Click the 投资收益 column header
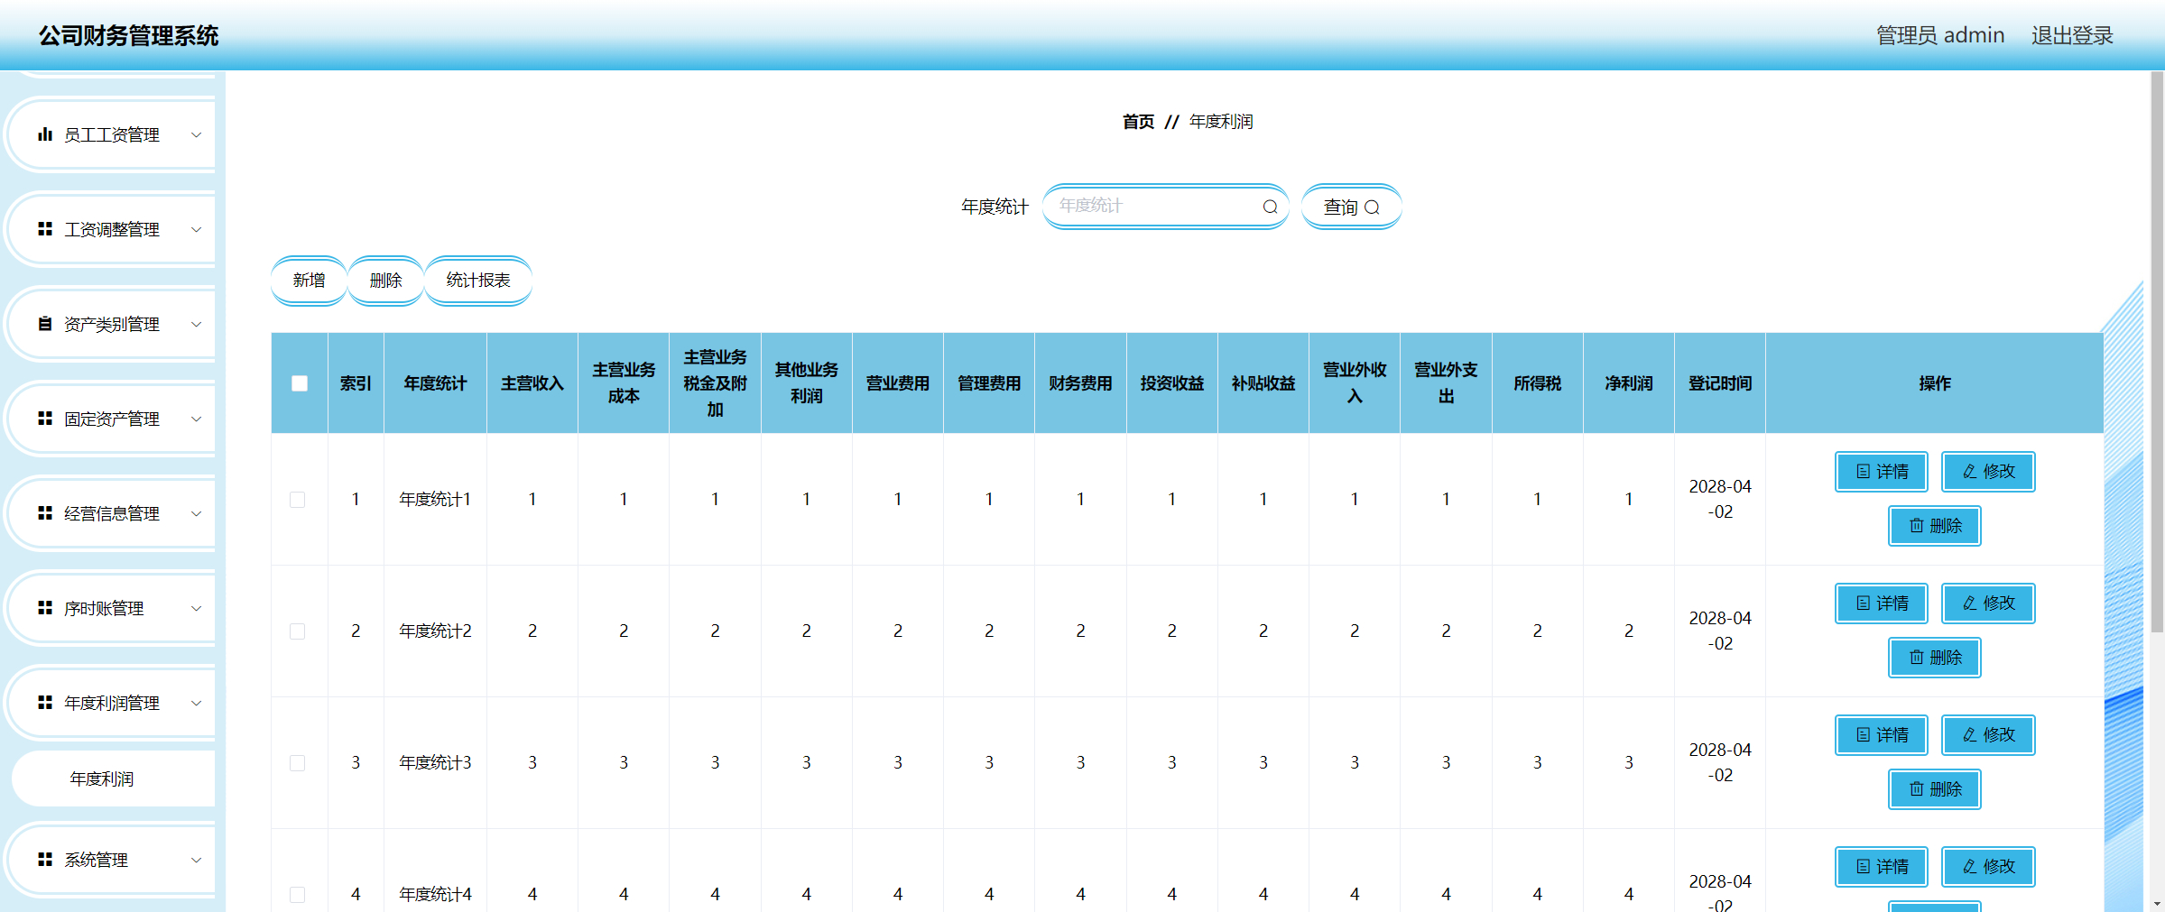The image size is (2165, 912). [x=1172, y=383]
